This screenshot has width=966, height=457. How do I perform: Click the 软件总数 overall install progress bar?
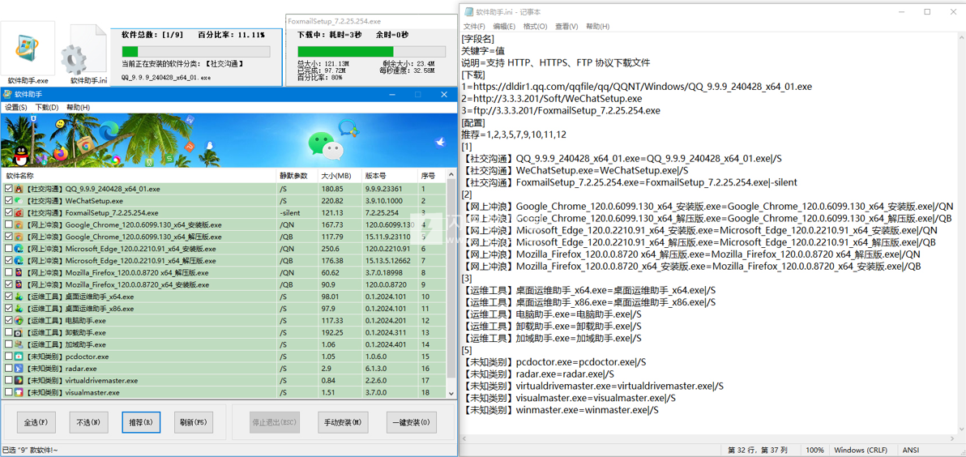pos(195,52)
